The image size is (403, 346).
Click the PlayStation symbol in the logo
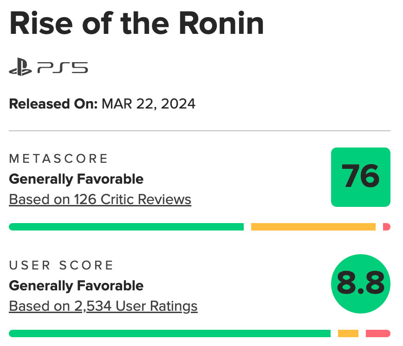(x=20, y=69)
